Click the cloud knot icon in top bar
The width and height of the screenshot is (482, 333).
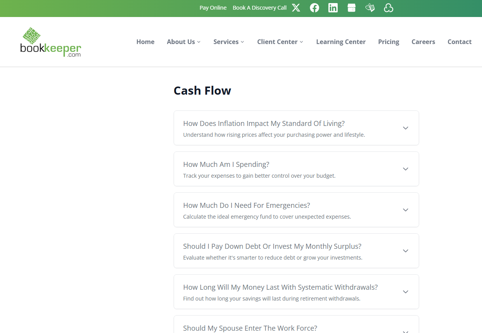tap(389, 8)
